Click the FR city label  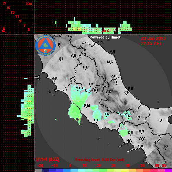(107, 114)
